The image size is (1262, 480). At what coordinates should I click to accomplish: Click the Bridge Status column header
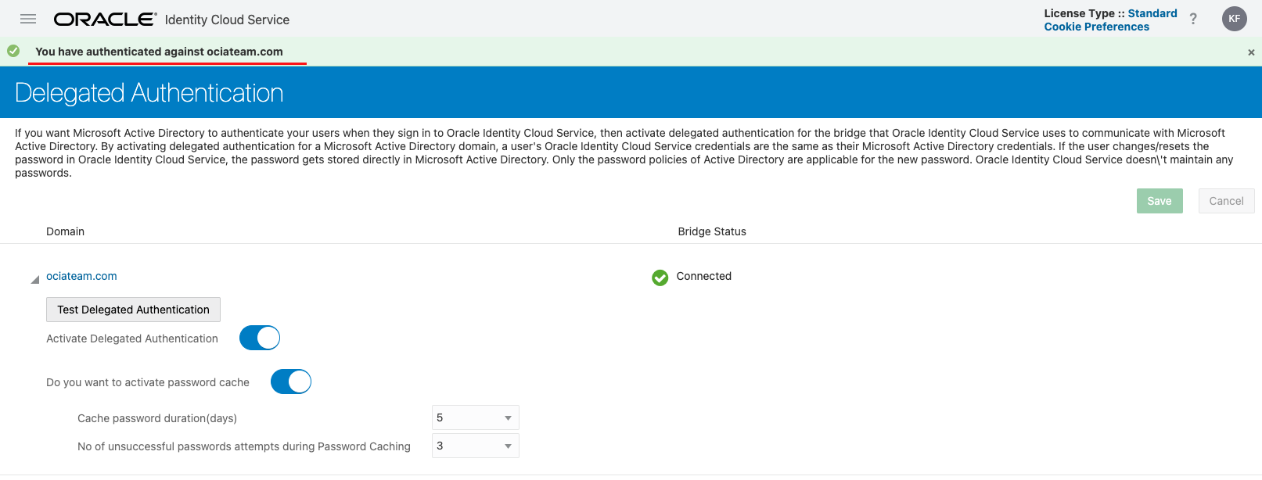[x=712, y=231]
